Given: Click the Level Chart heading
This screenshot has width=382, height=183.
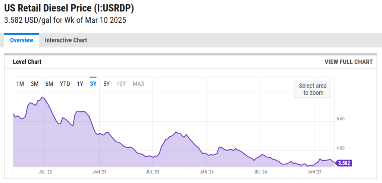Looking at the screenshot, I should point(27,62).
